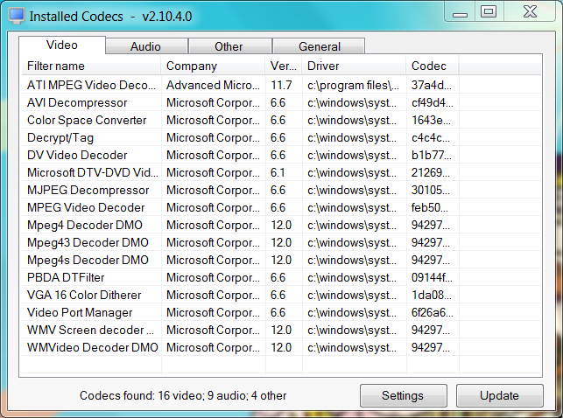The width and height of the screenshot is (563, 418).
Task: Click the Installed Codecs monitor icon
Action: (x=16, y=16)
